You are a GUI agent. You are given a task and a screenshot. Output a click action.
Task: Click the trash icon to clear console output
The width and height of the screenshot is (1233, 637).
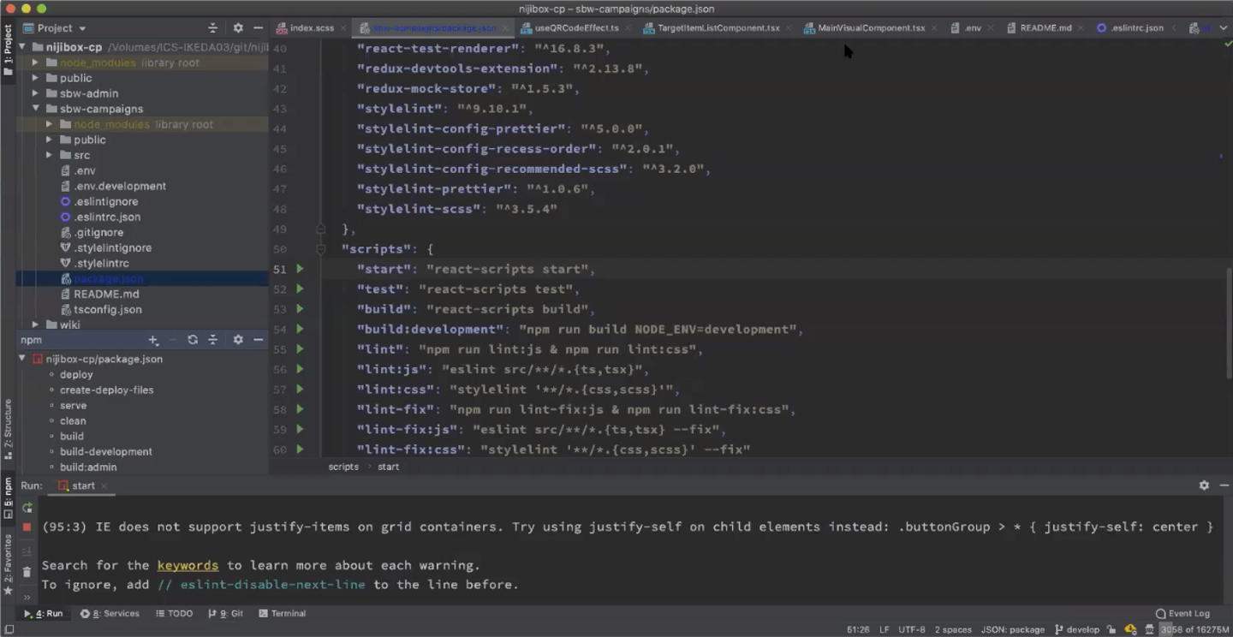click(x=27, y=572)
